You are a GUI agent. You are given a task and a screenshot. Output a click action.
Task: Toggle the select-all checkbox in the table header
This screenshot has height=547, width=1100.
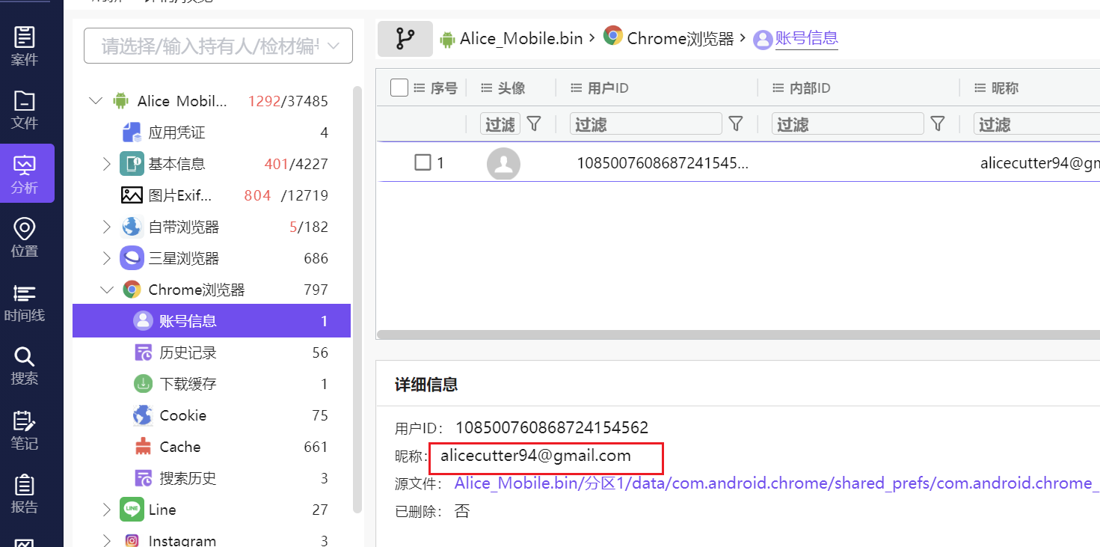(399, 87)
